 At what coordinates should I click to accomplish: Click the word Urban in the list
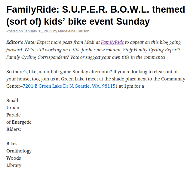(13, 108)
